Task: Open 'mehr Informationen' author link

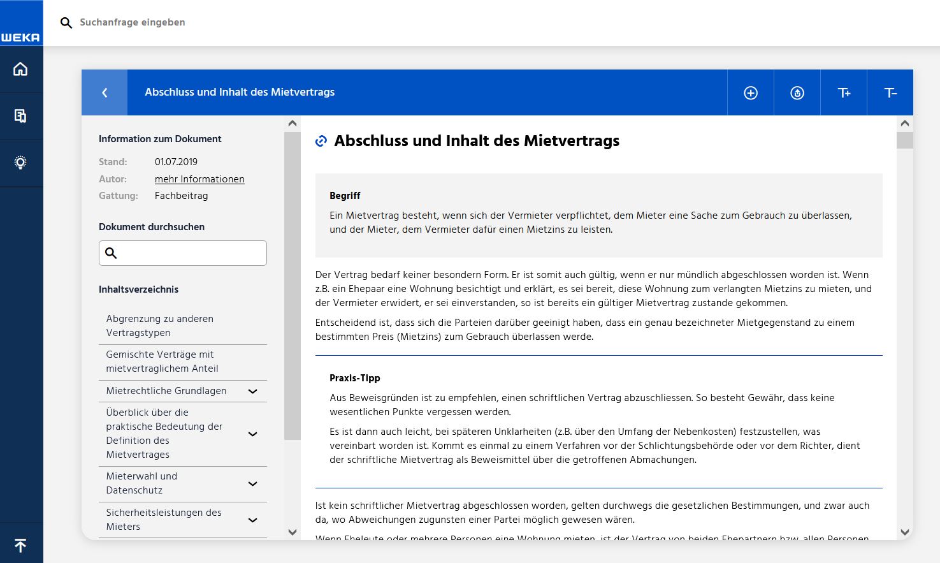Action: click(199, 179)
